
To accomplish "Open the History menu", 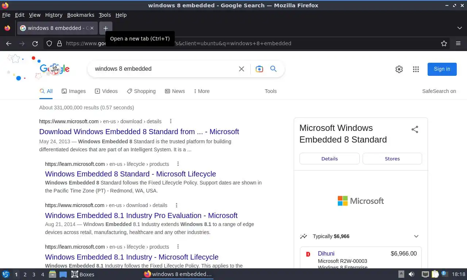I will coord(54,15).
